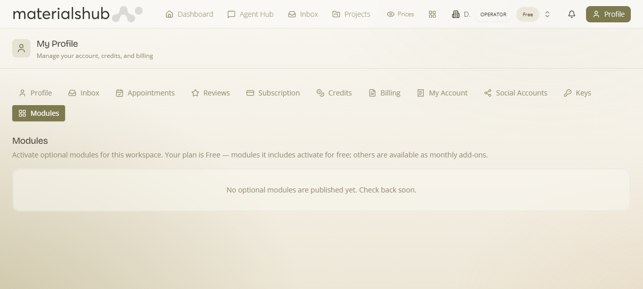The height and width of the screenshot is (289, 643).
Task: Click the Profile button in header
Action: (x=608, y=14)
